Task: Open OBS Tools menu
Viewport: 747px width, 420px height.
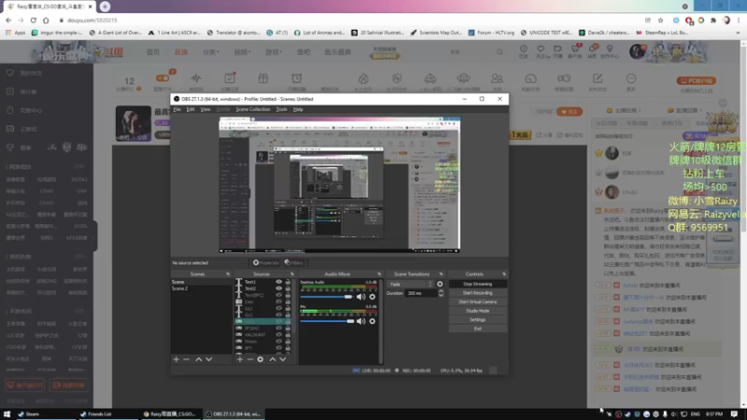Action: click(282, 109)
